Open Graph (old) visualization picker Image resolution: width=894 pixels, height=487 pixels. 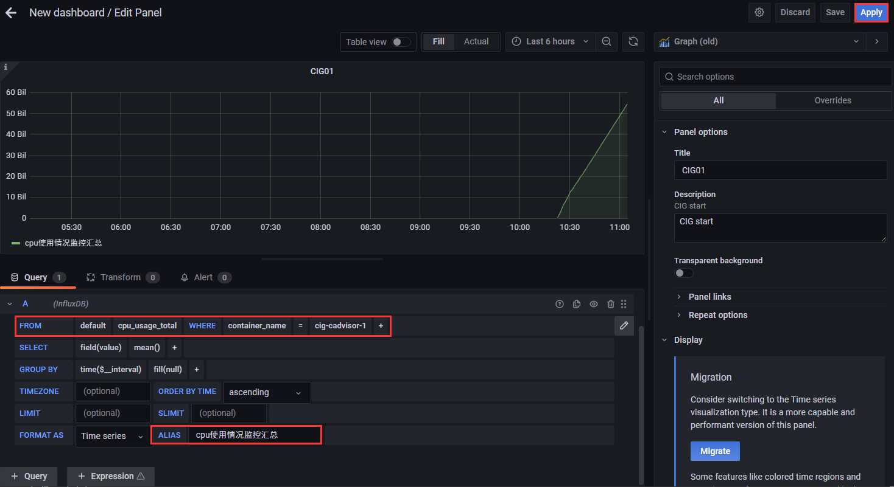click(x=760, y=41)
